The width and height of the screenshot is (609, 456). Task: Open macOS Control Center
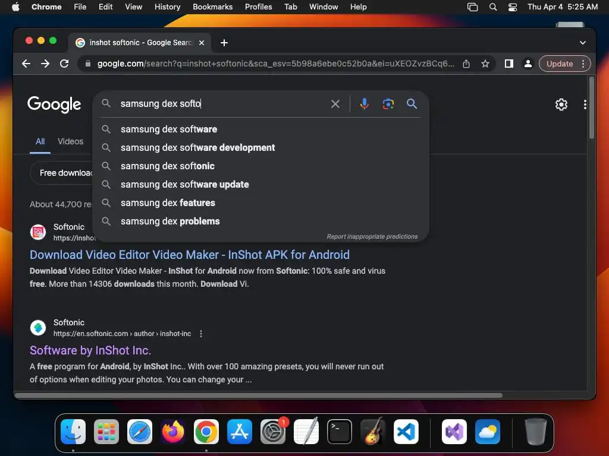click(512, 7)
